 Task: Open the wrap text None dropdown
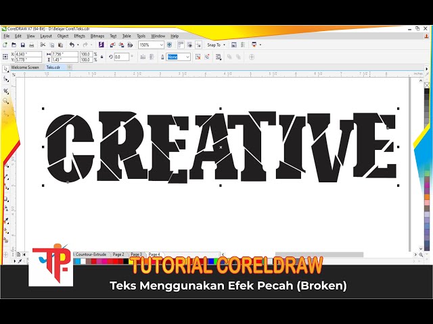point(179,57)
